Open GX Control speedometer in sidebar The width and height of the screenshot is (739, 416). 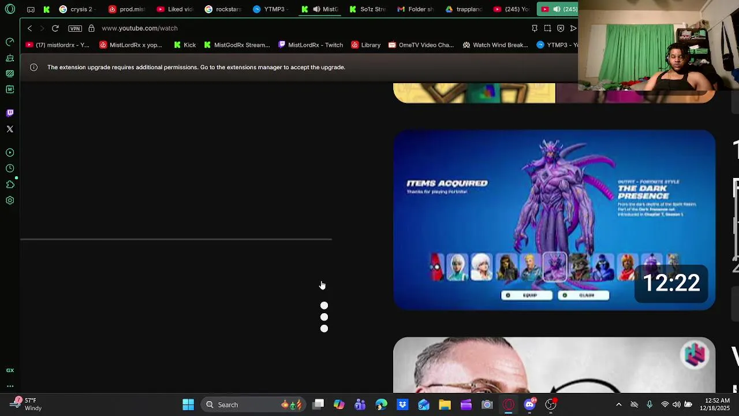10,42
